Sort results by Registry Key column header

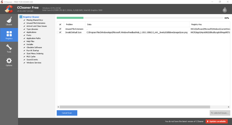point(196,24)
